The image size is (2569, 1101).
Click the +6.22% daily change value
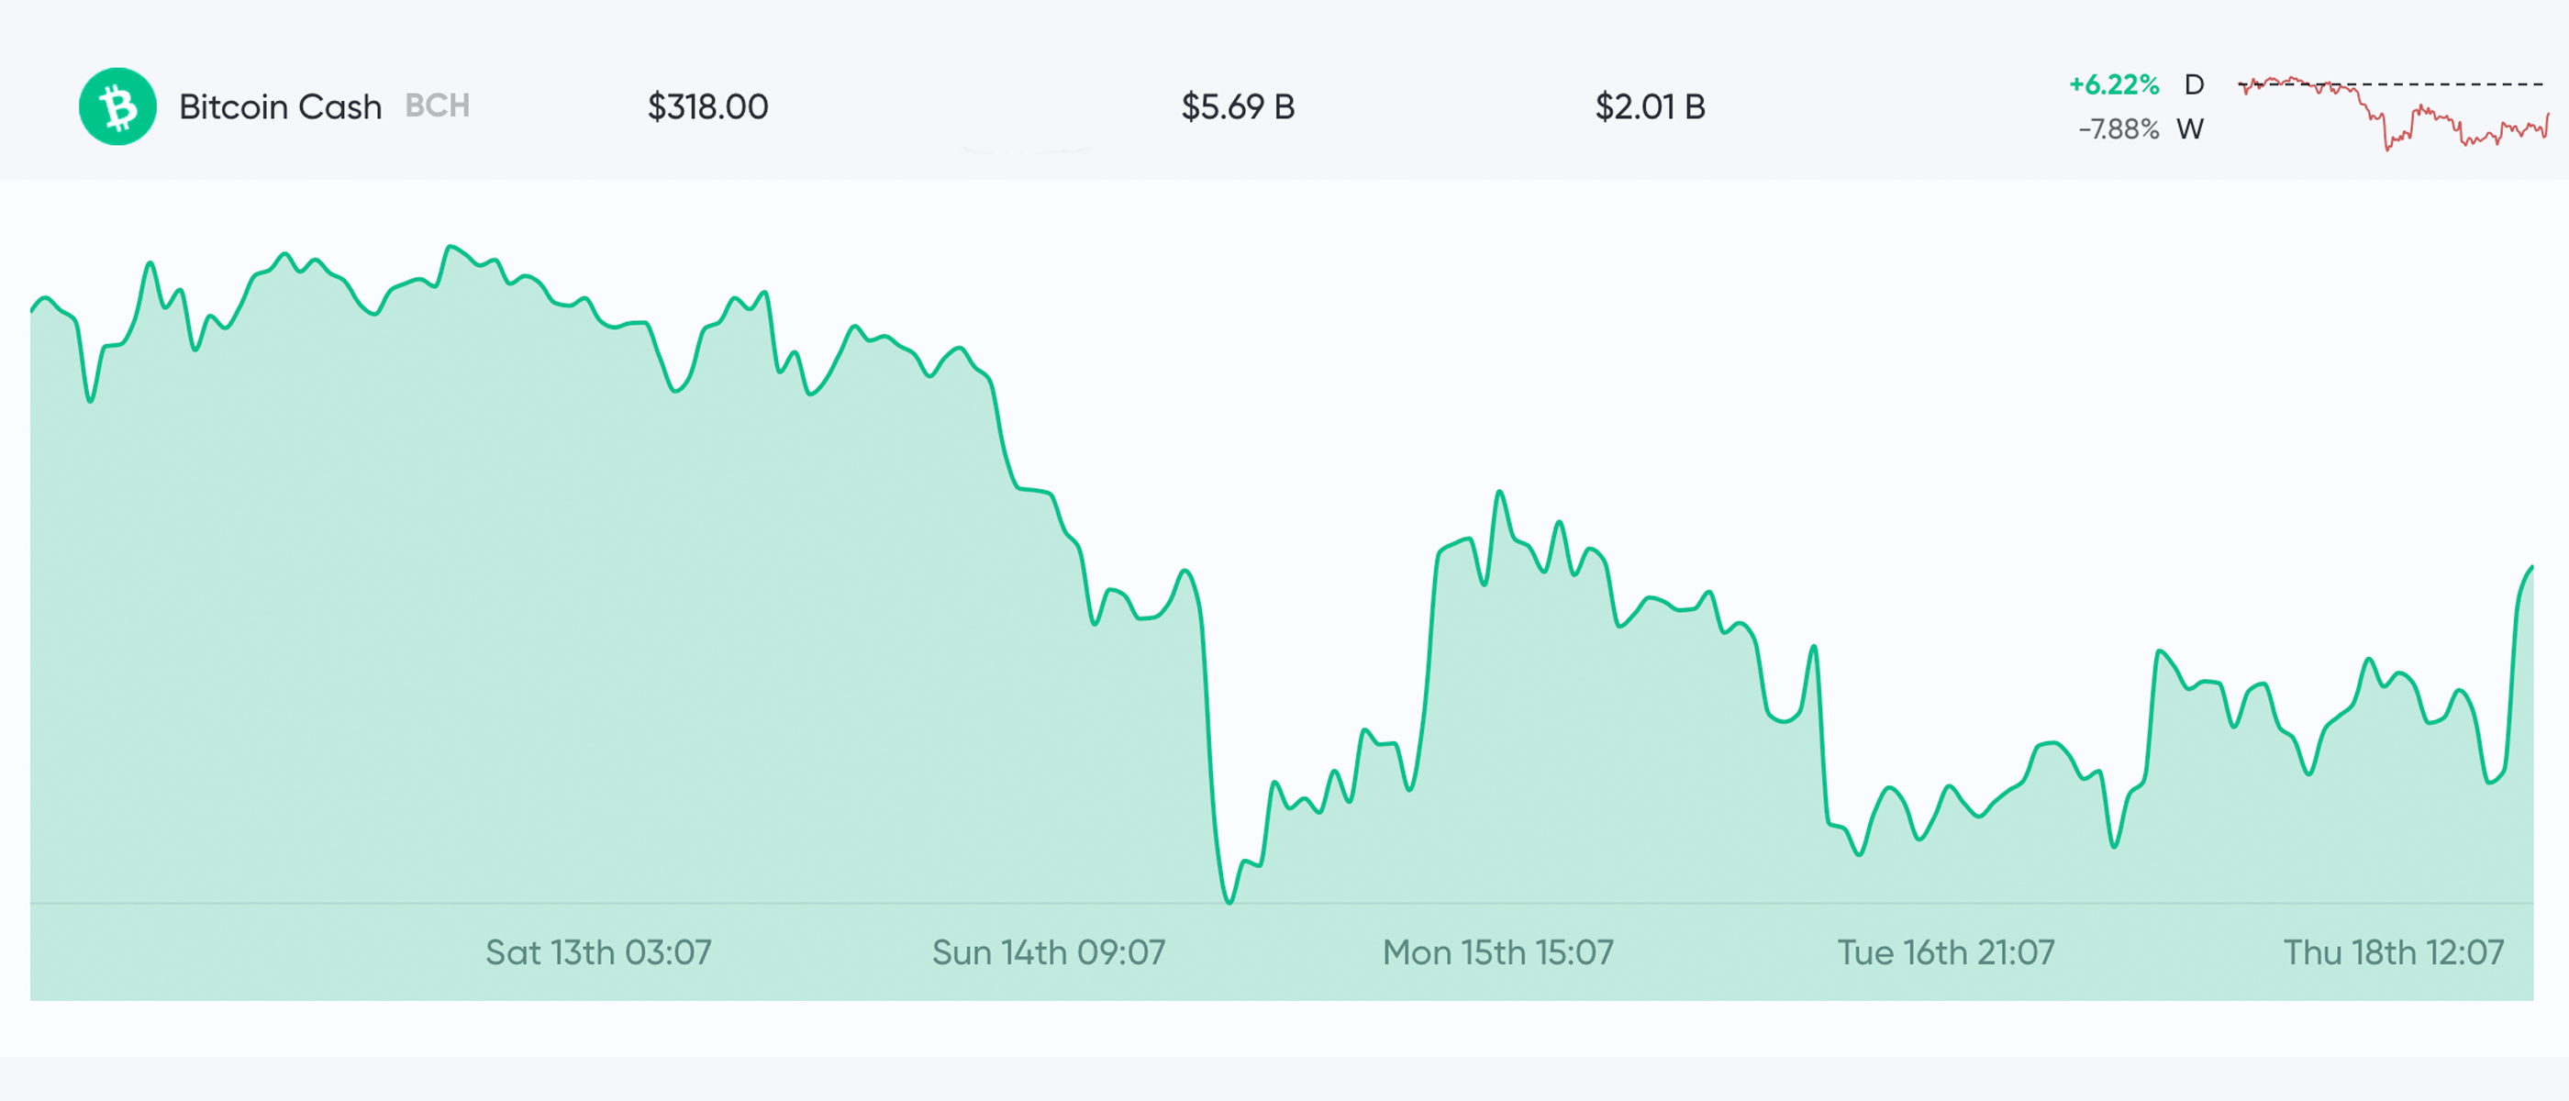pos(2113,84)
